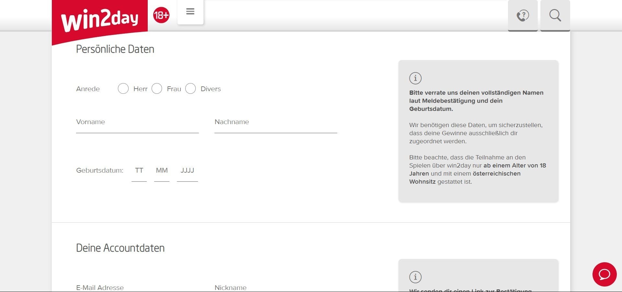Click the red 18+ age badge

tap(161, 15)
